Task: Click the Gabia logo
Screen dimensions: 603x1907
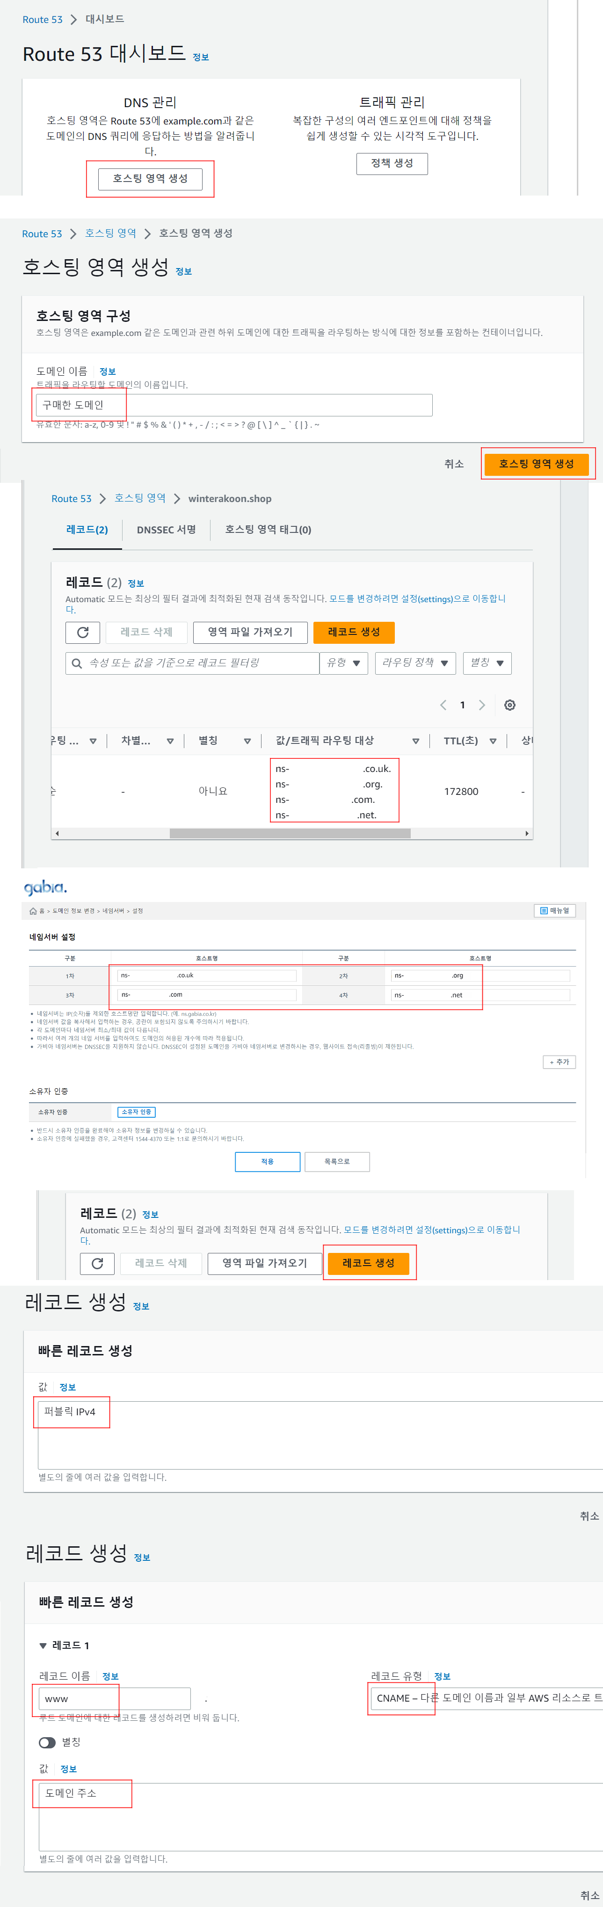Action: click(x=45, y=888)
